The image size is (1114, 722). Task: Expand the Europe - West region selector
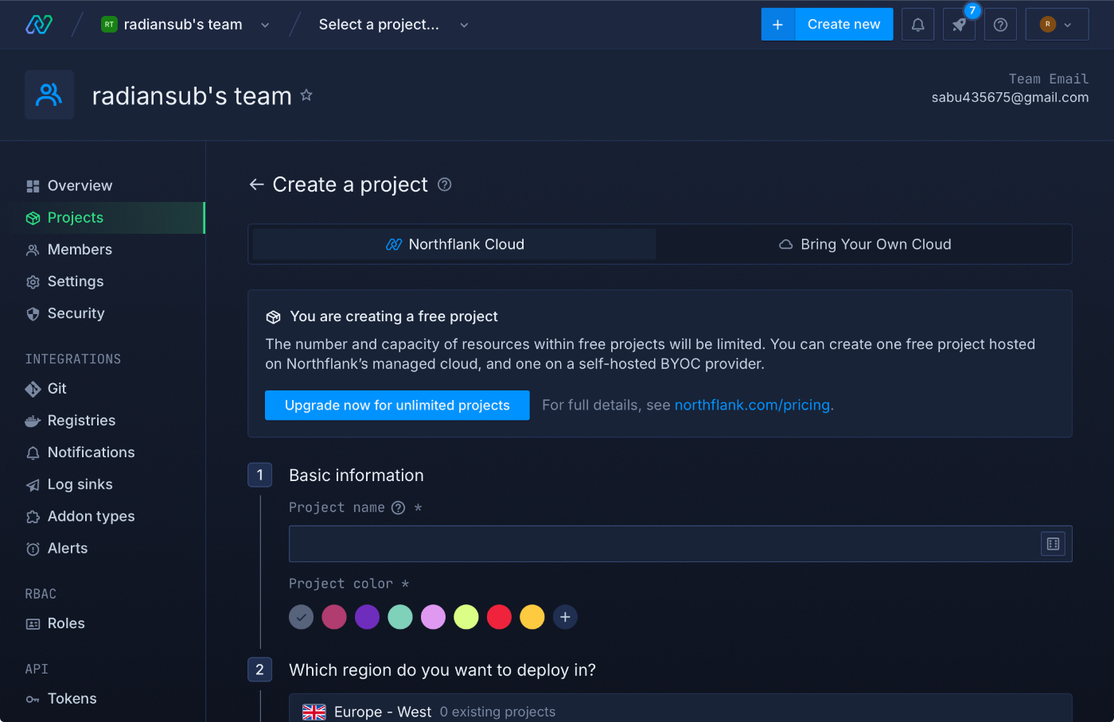(x=680, y=710)
